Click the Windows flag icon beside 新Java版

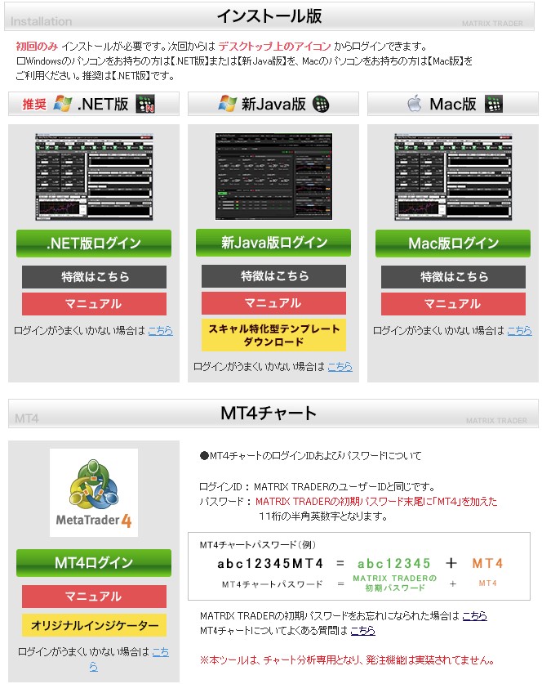click(x=228, y=104)
